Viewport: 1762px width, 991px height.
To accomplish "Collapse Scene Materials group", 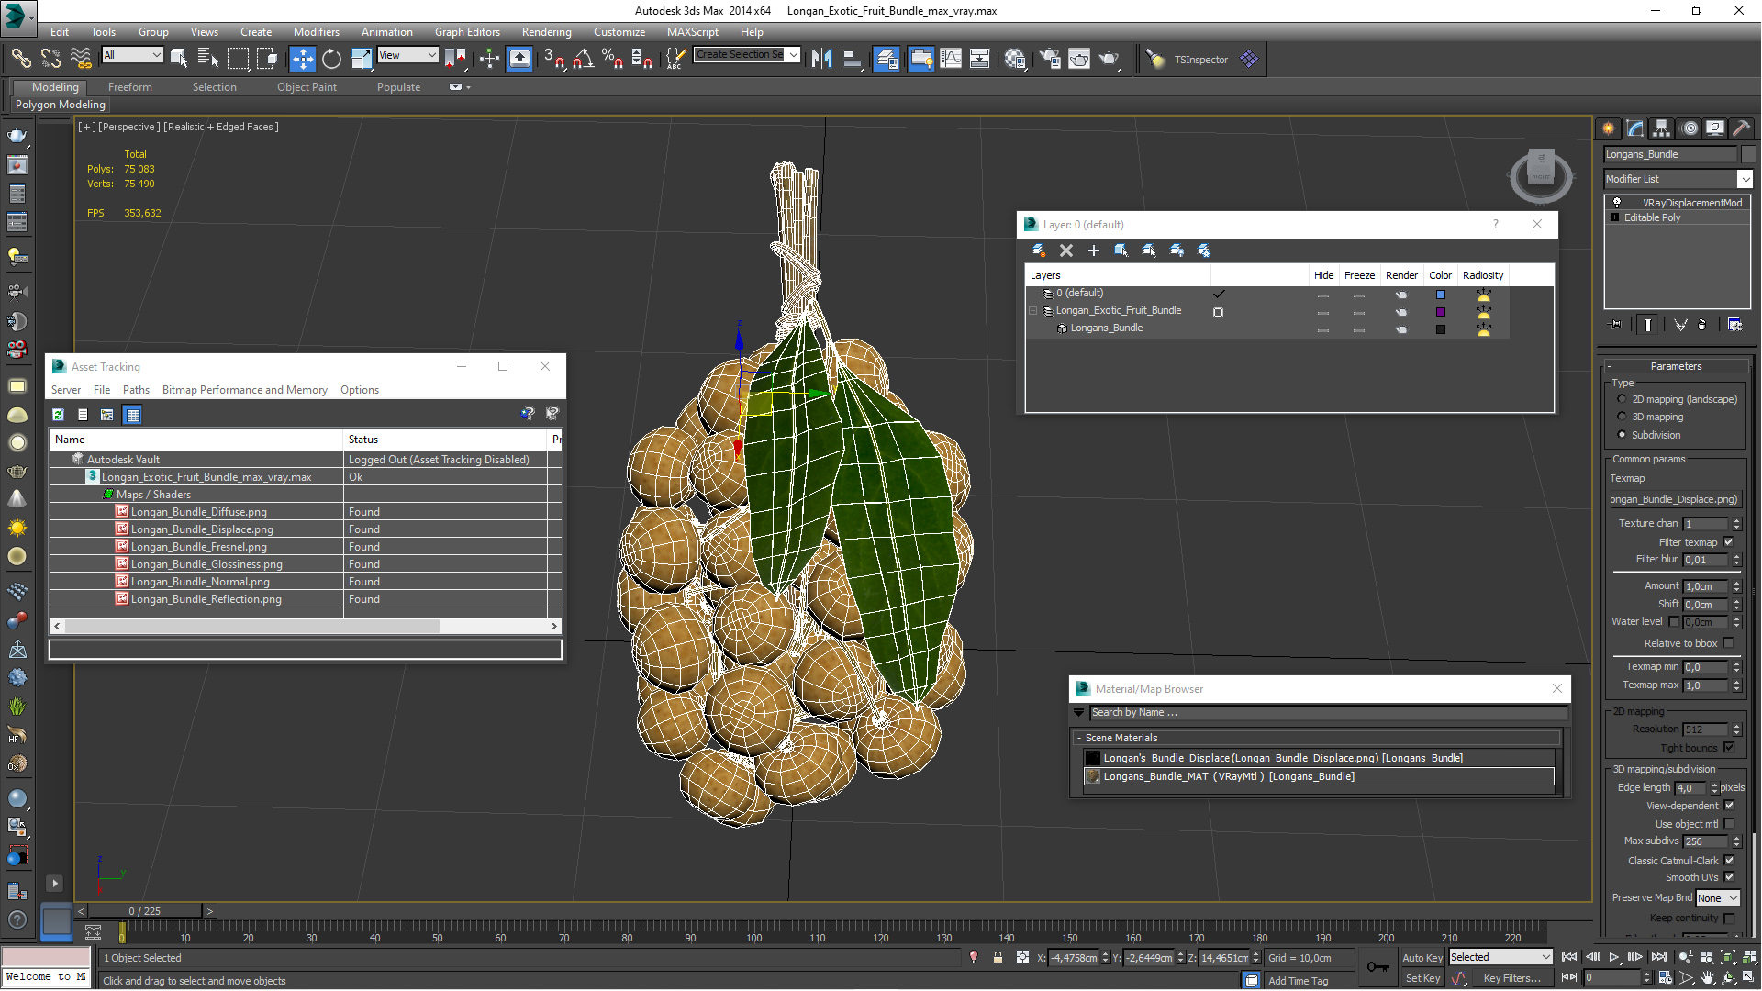I will pyautogui.click(x=1078, y=738).
